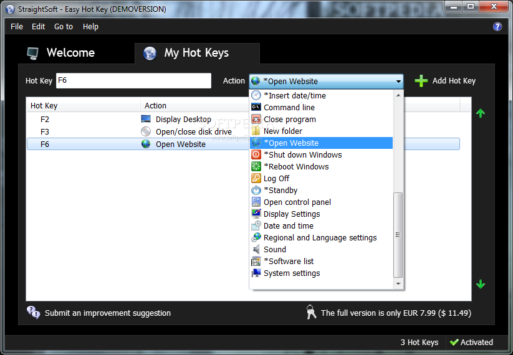Click the Log Off key icon
The image size is (513, 355).
[256, 179]
